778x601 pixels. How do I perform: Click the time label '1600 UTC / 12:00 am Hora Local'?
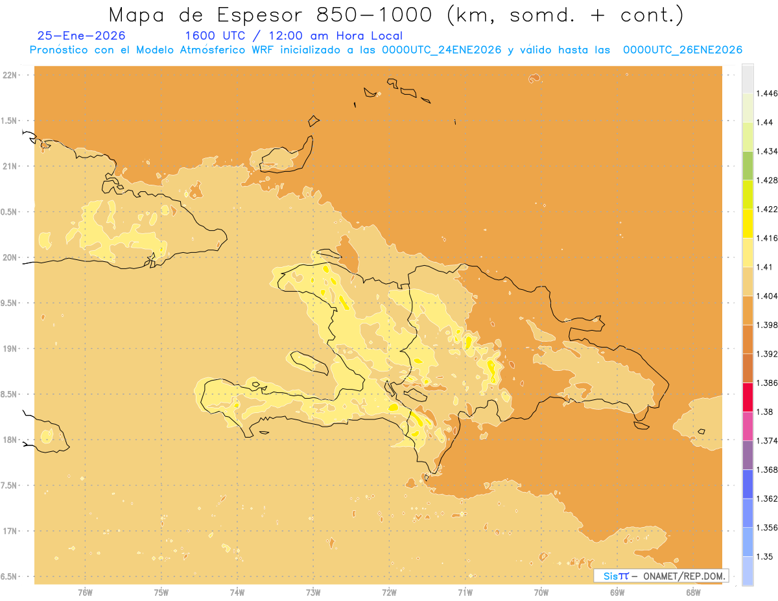point(294,36)
